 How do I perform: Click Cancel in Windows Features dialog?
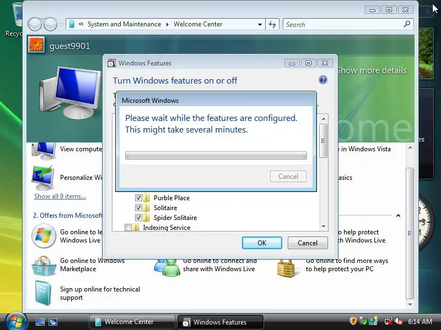pyautogui.click(x=308, y=243)
